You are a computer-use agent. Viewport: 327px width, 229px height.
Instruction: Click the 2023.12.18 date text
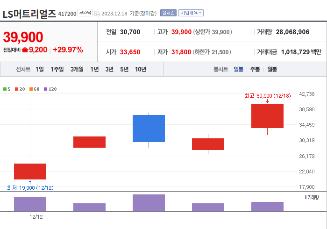114,14
